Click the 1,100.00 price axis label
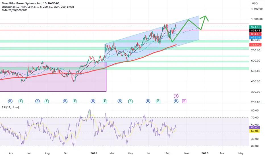 257,9
